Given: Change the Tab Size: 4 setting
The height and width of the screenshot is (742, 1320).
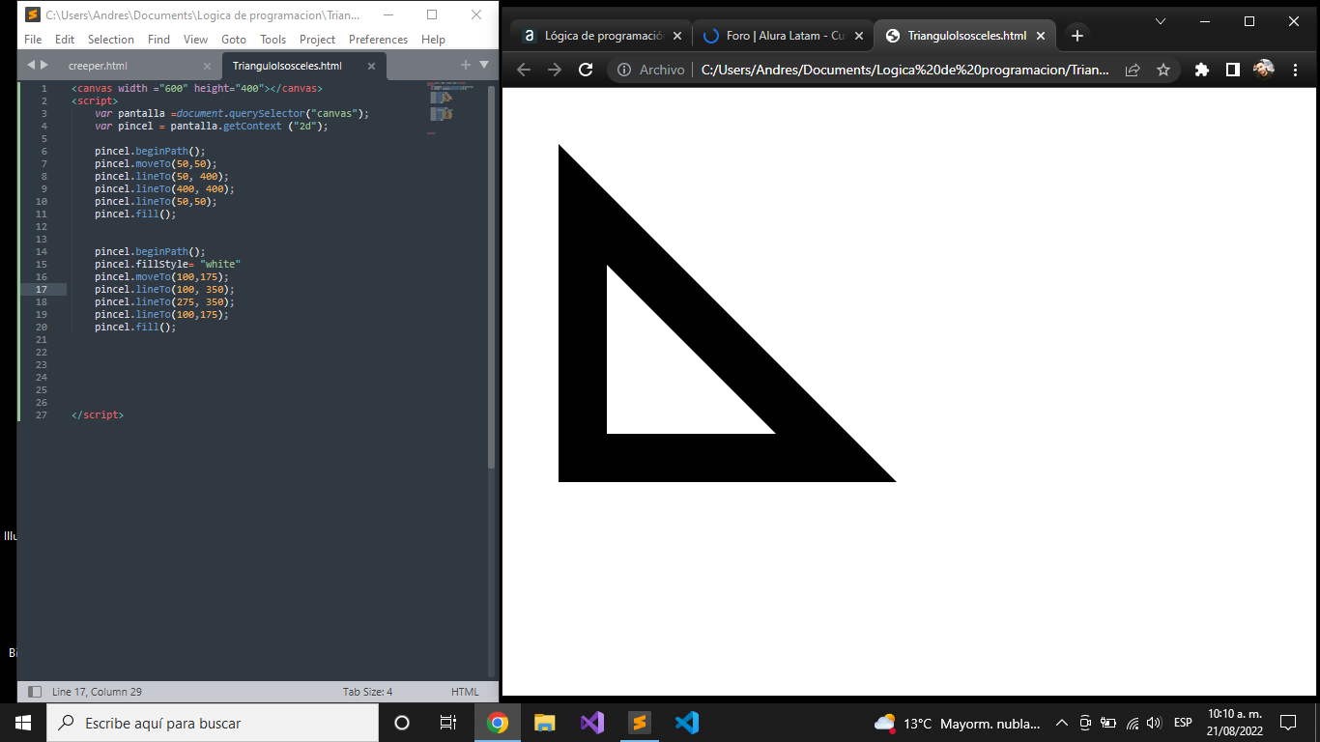Looking at the screenshot, I should pyautogui.click(x=367, y=692).
